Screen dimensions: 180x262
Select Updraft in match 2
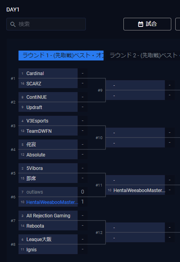(x=48, y=107)
